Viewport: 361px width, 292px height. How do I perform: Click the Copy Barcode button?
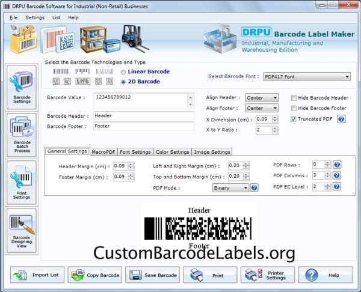point(95,275)
